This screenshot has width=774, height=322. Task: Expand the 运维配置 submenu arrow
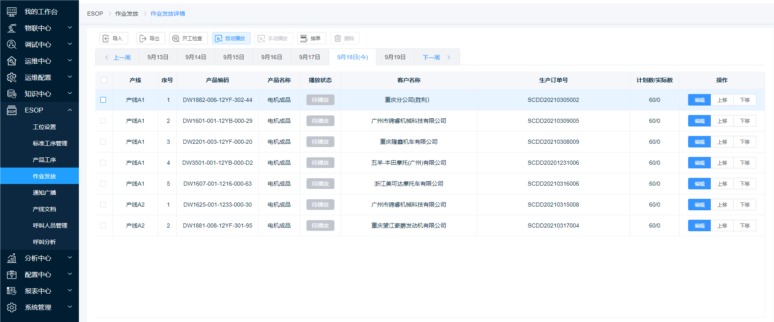tap(70, 77)
